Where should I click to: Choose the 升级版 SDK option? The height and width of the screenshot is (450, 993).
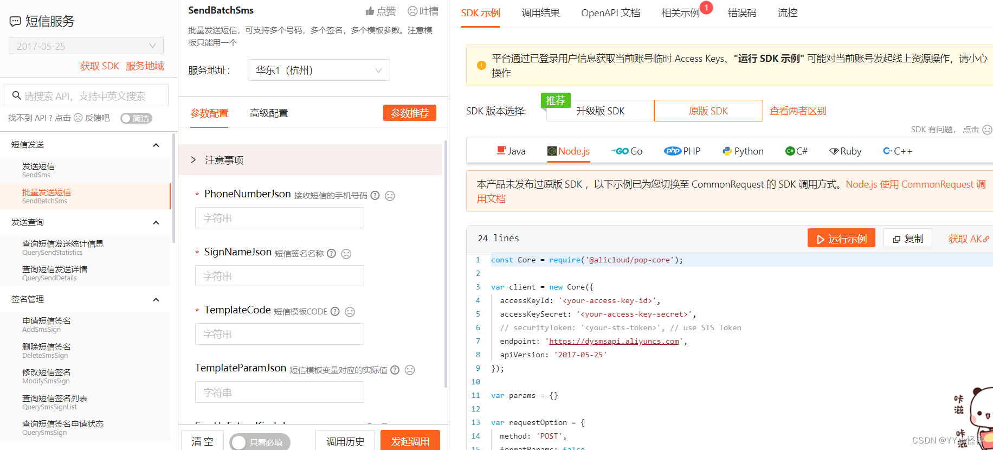[600, 111]
